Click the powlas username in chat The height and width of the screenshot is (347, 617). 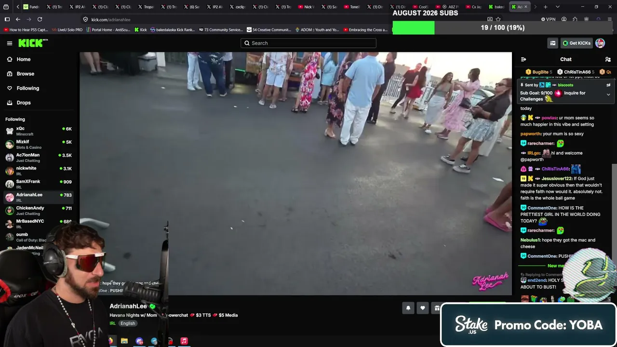[x=549, y=118]
